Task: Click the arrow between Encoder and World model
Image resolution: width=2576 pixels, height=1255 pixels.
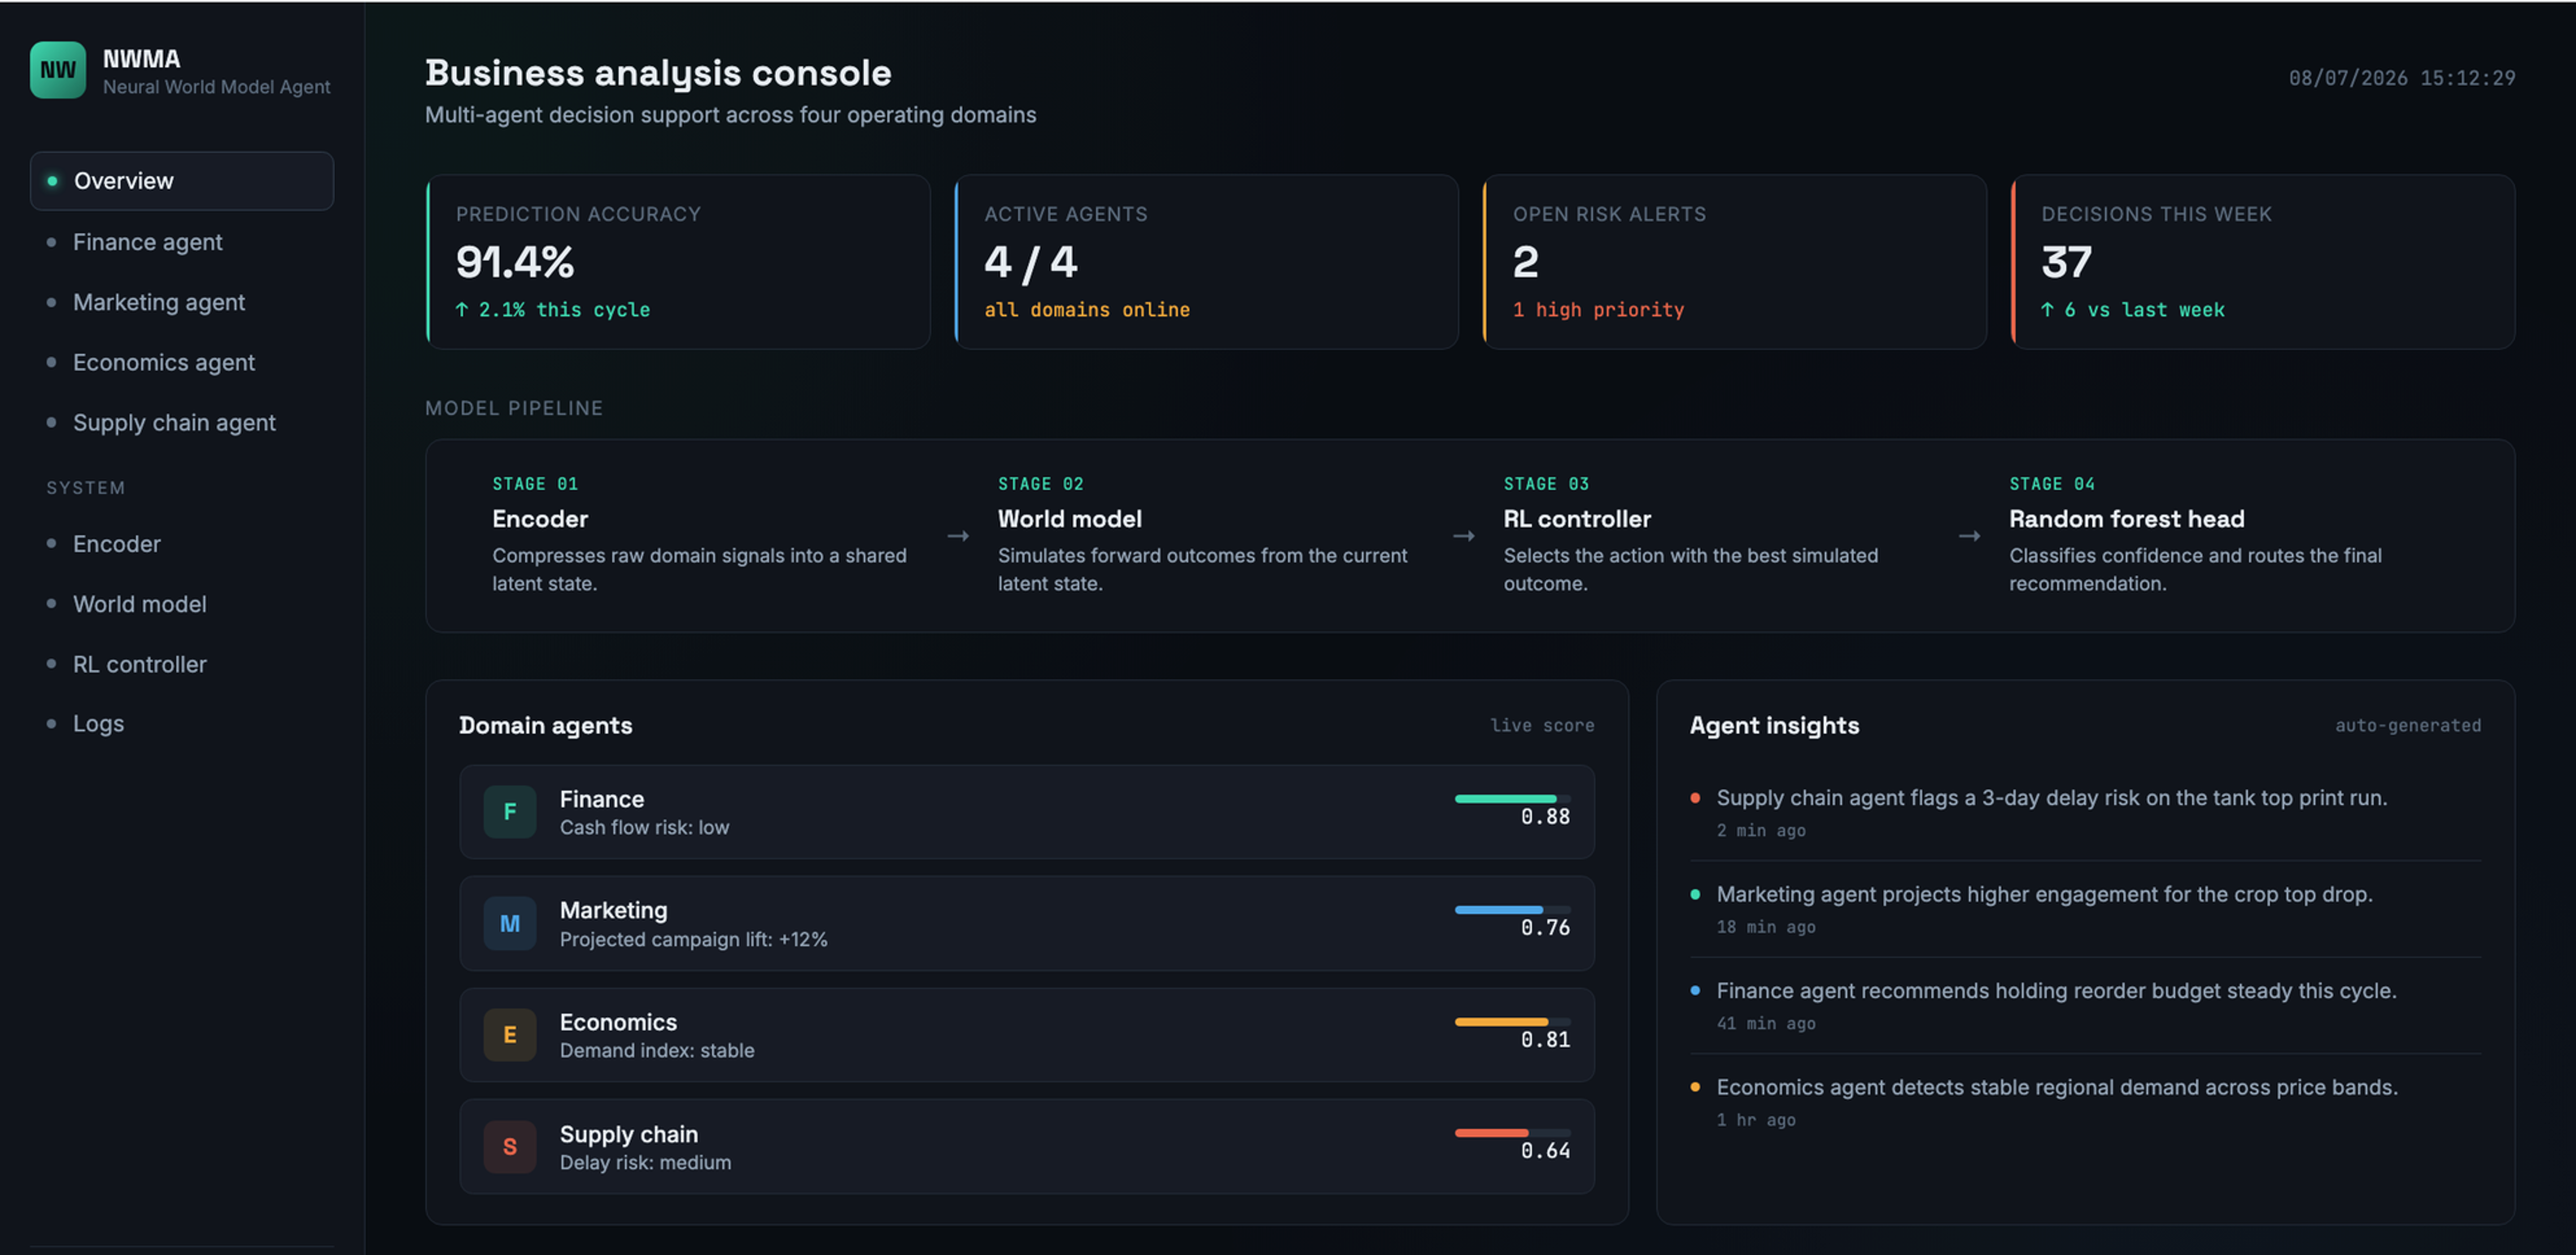Action: tap(958, 536)
